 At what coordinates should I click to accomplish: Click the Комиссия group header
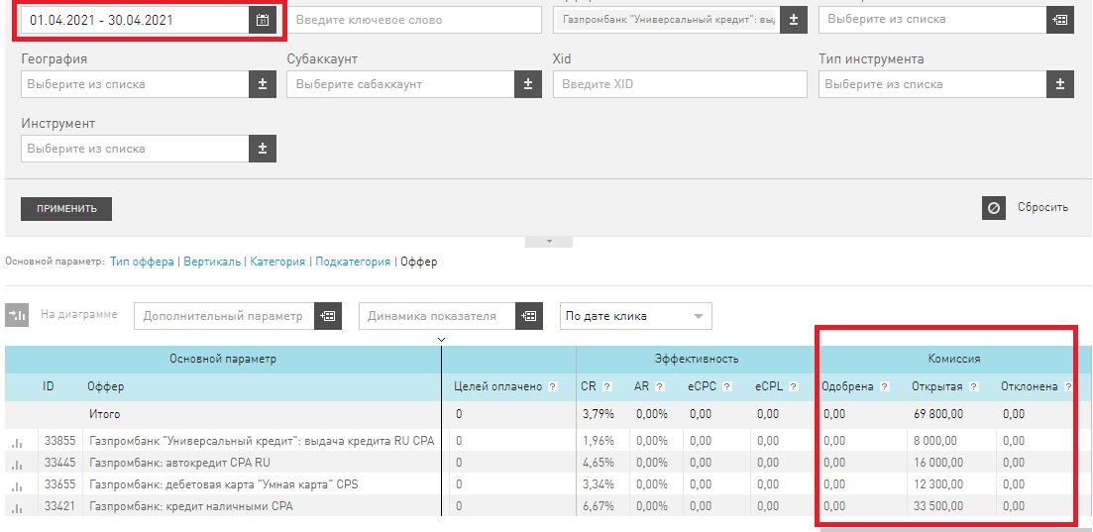953,359
